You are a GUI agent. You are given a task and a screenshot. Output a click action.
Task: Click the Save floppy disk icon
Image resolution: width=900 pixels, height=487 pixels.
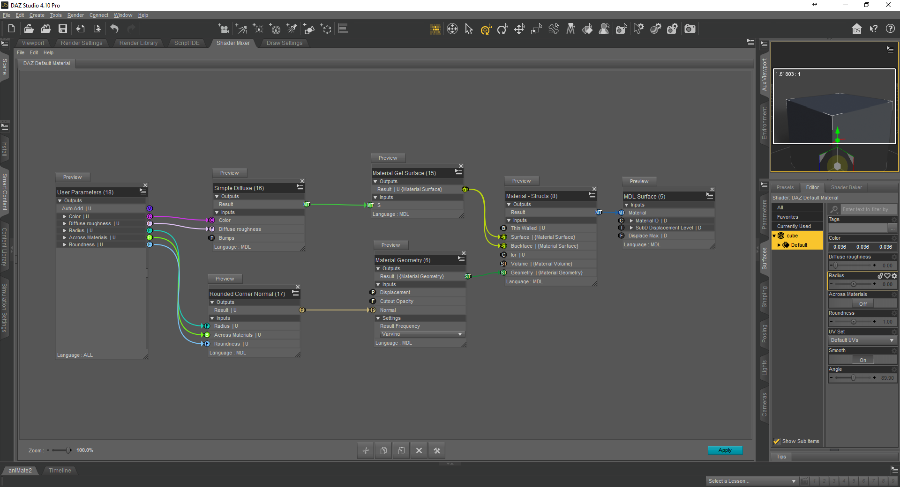pos(62,29)
